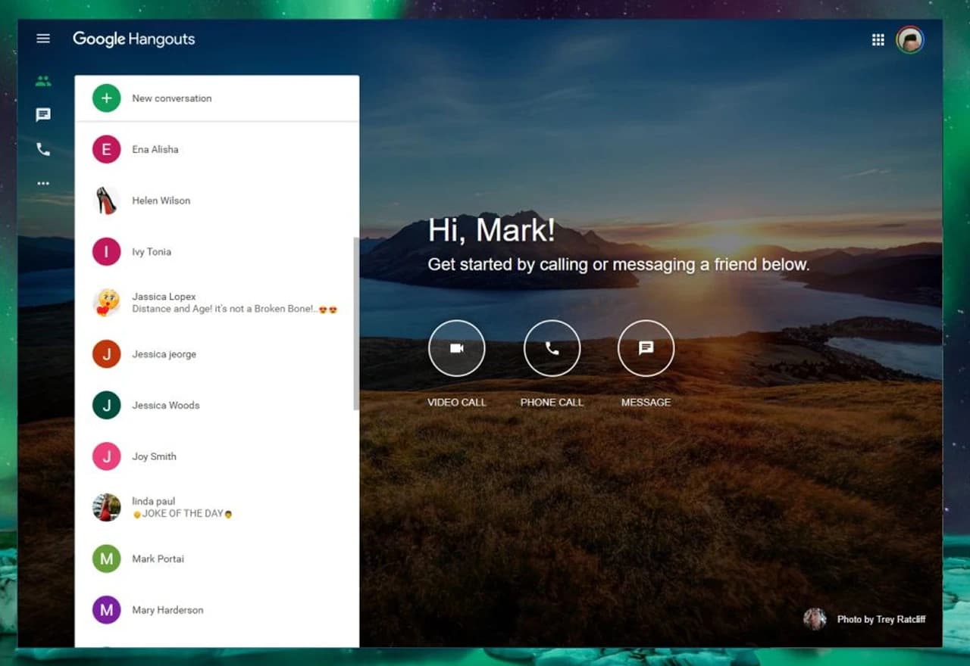Open the Message option

click(x=646, y=347)
